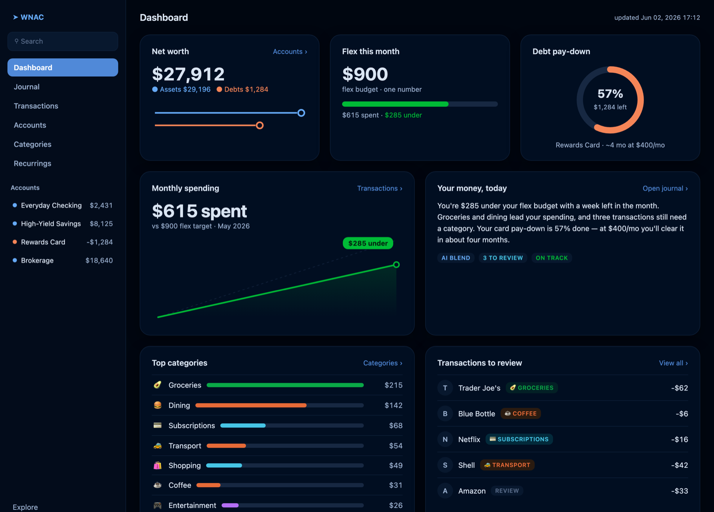Click the GROCERIES tag on Trader Joe's
This screenshot has height=512, width=714.
click(531, 388)
